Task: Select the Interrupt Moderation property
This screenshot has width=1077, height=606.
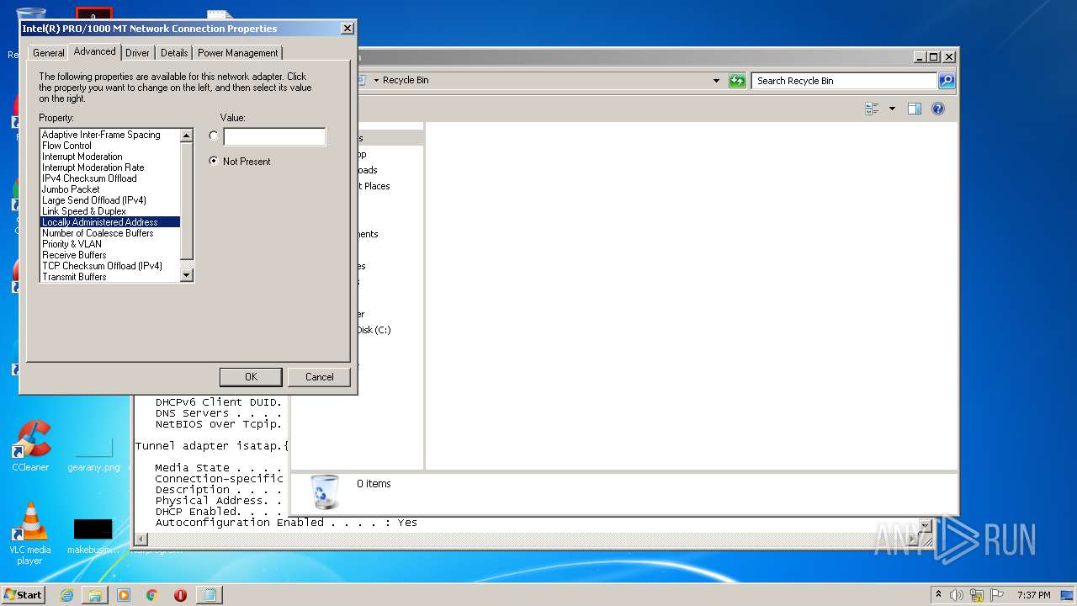Action: [110, 157]
